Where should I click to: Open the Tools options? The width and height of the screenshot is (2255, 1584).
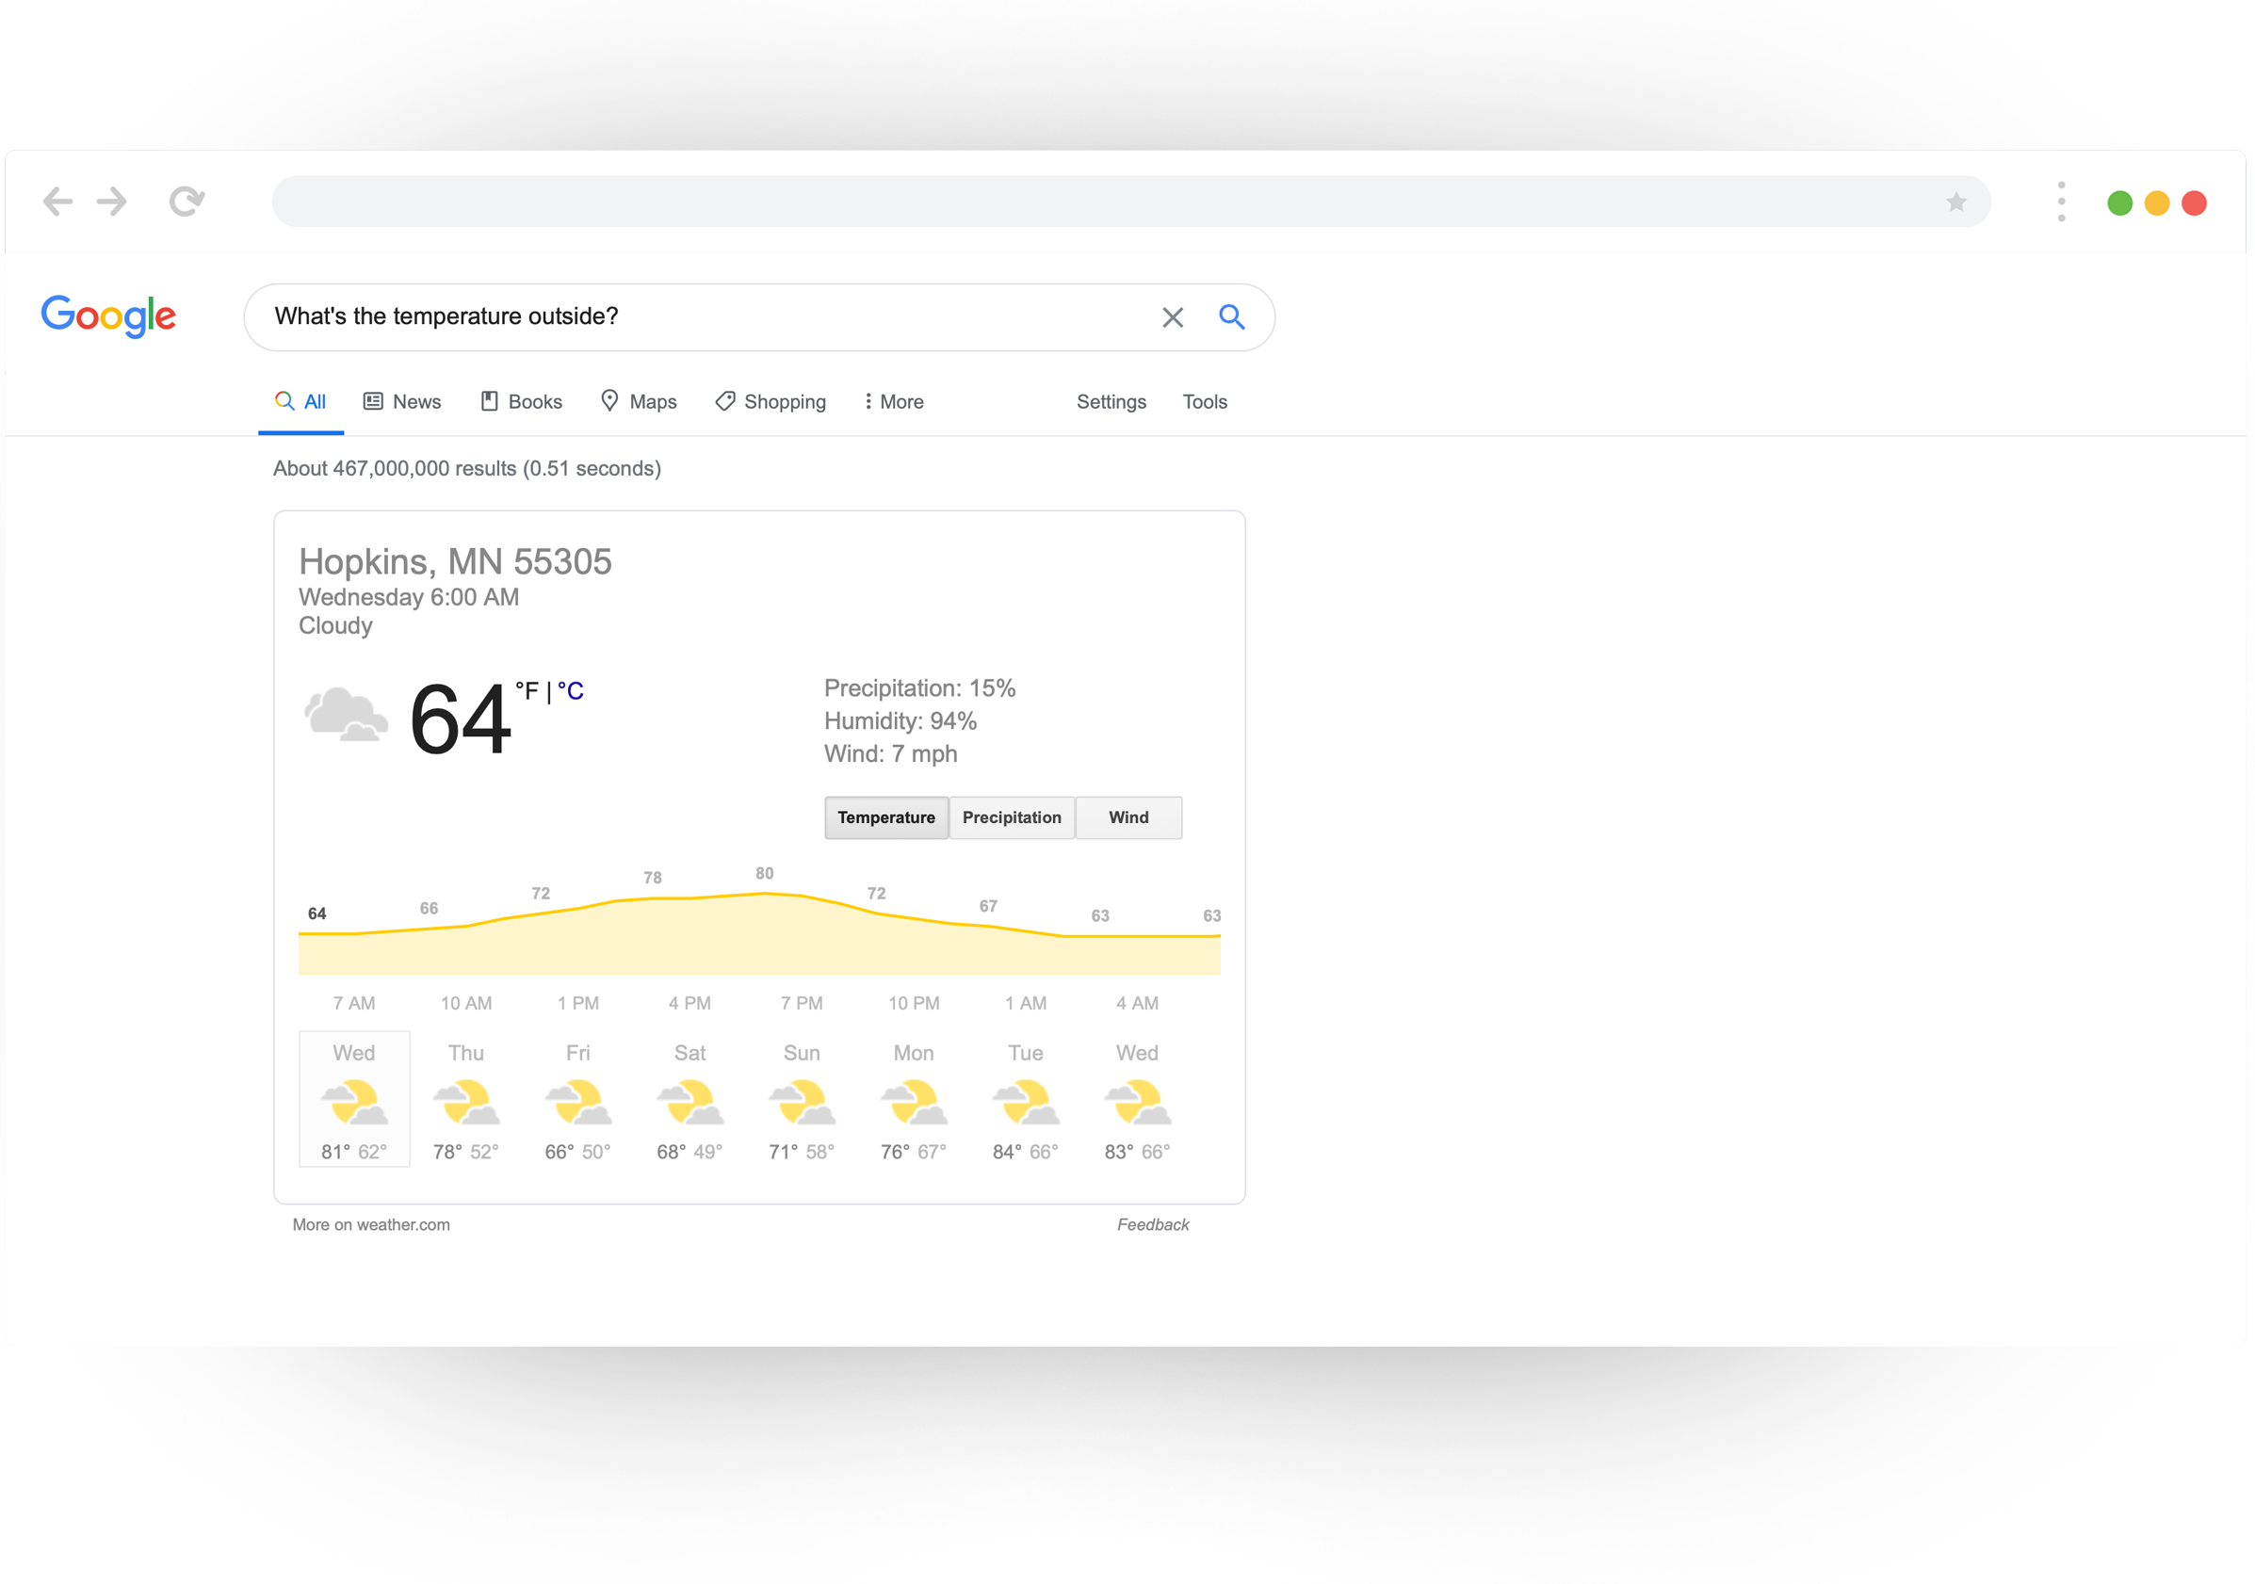[x=1204, y=401]
